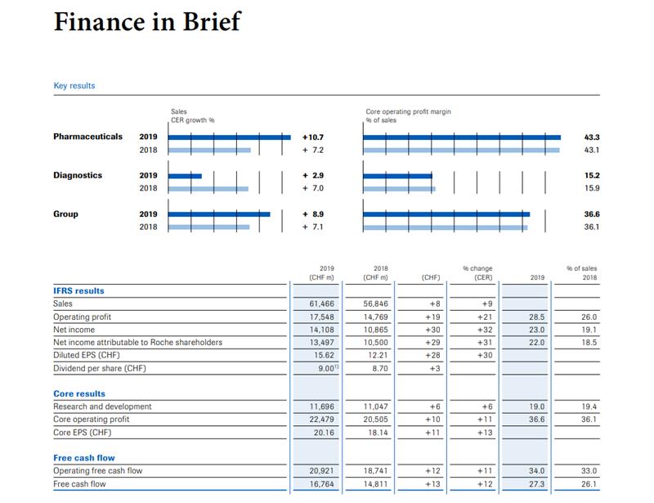
Task: Click the "Finance in Brief" page title
Action: tap(147, 21)
